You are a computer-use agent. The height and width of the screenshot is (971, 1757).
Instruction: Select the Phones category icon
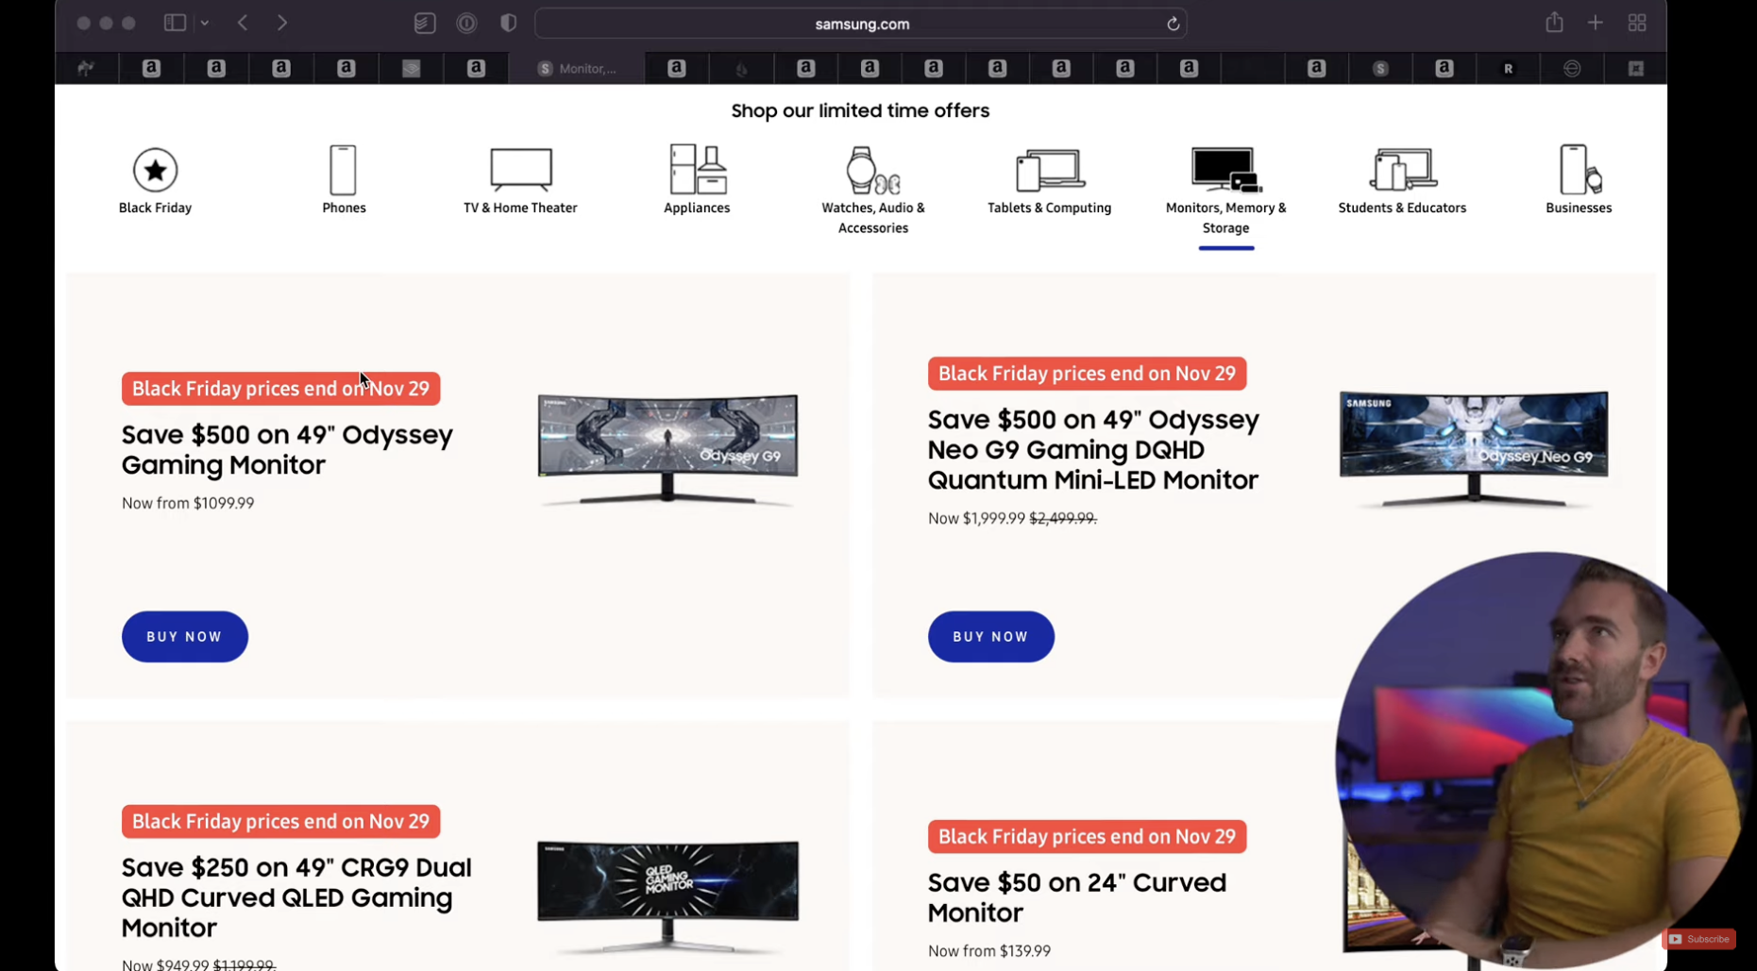pyautogui.click(x=343, y=170)
